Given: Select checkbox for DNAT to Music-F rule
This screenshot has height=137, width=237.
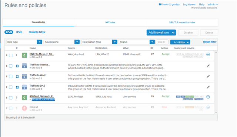Looking at the screenshot, I should tap(11, 55).
